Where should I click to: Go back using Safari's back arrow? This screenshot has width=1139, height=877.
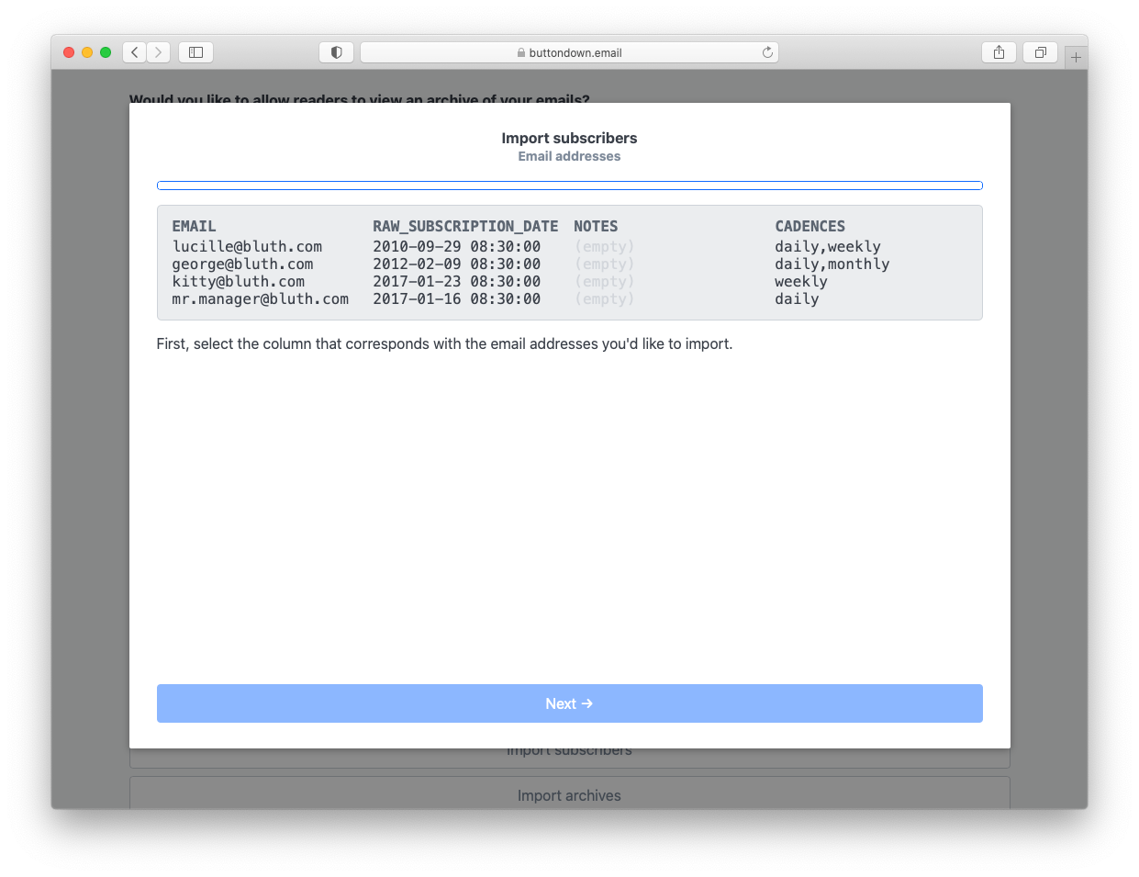point(135,52)
